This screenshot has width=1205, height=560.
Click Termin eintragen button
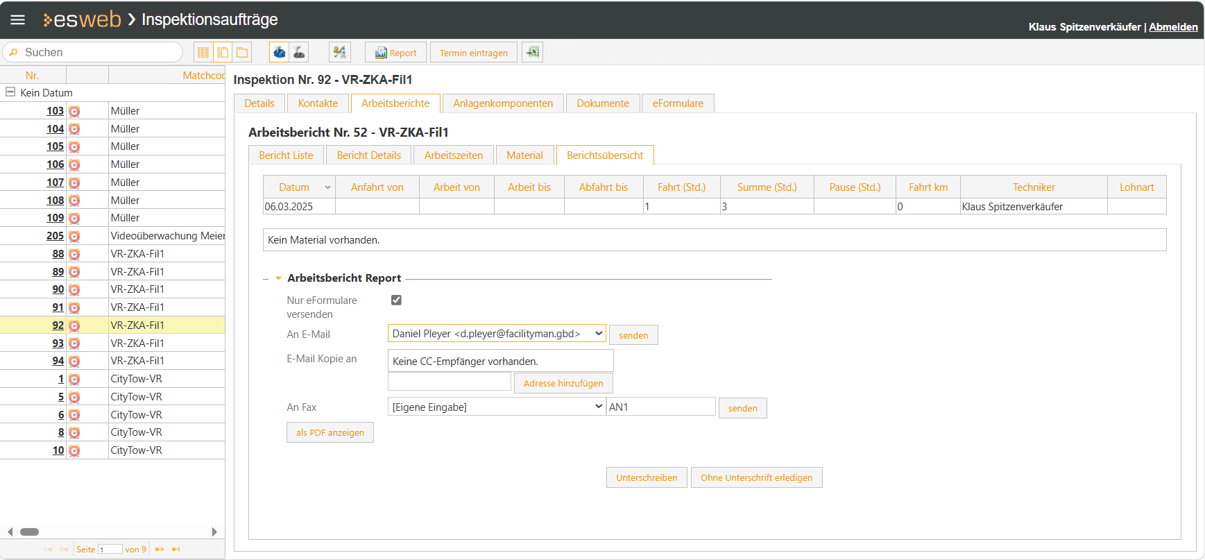coord(474,53)
